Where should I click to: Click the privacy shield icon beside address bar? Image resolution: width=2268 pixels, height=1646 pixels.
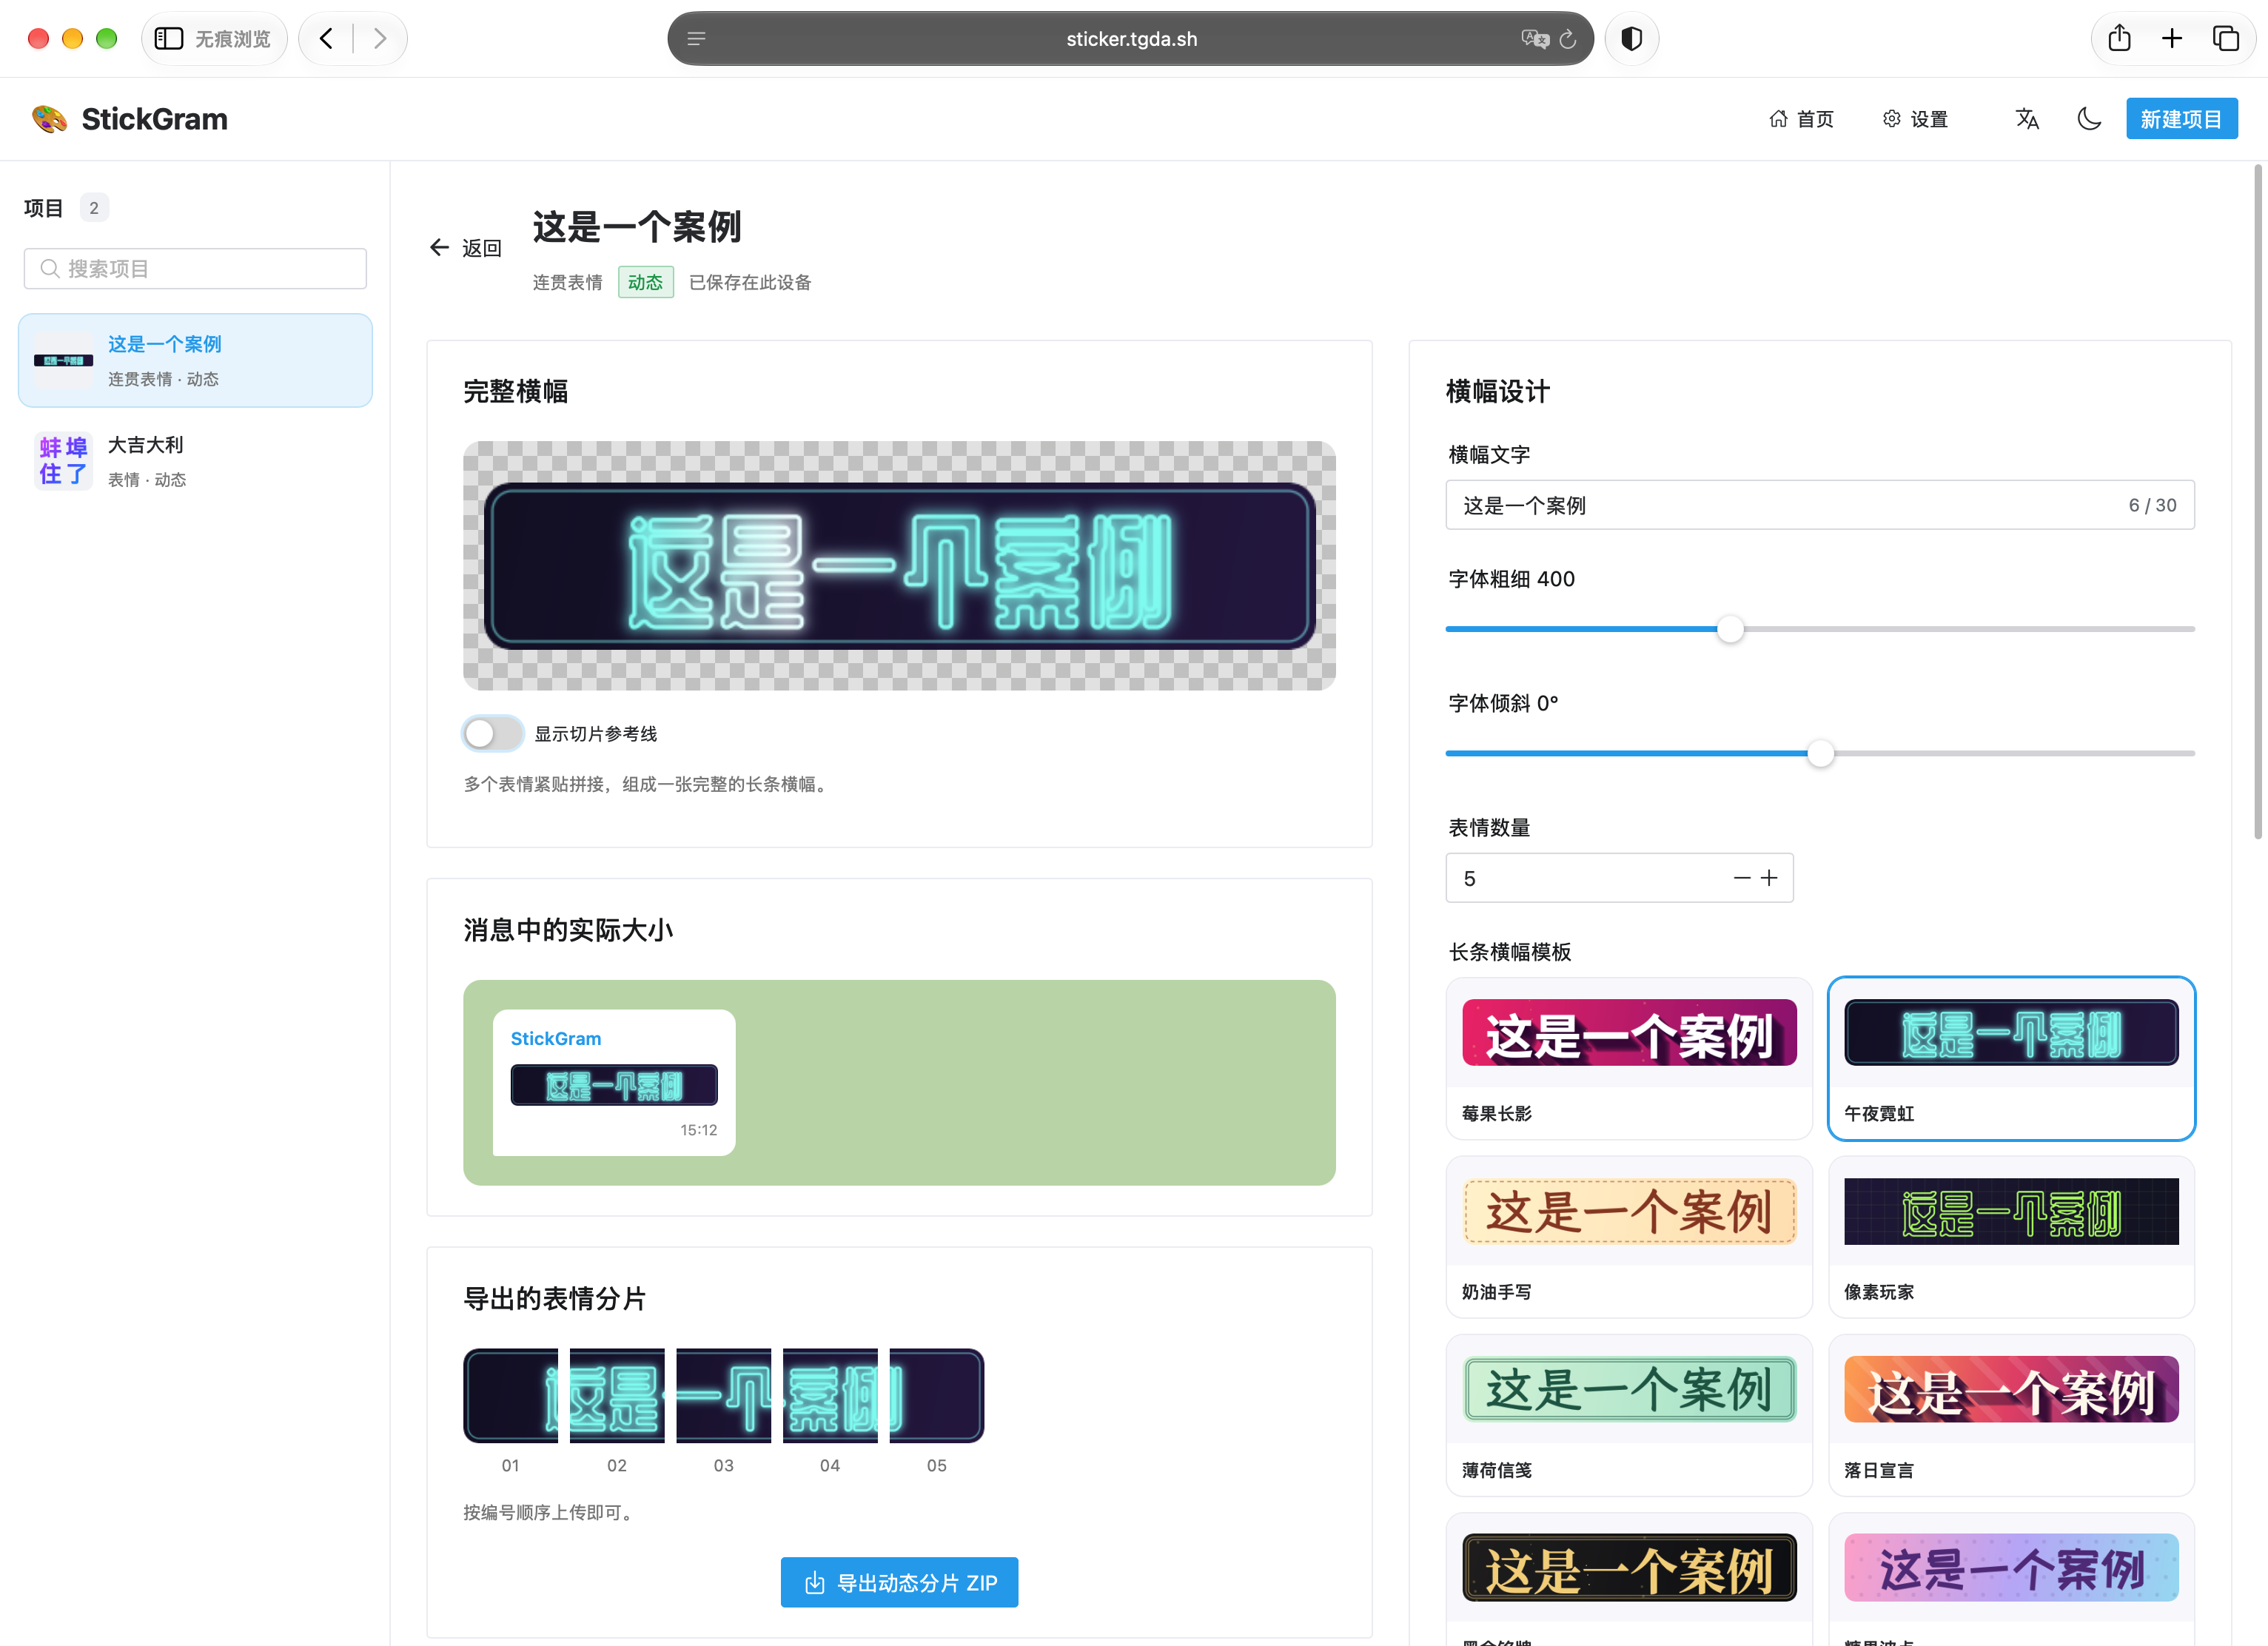[x=1631, y=39]
